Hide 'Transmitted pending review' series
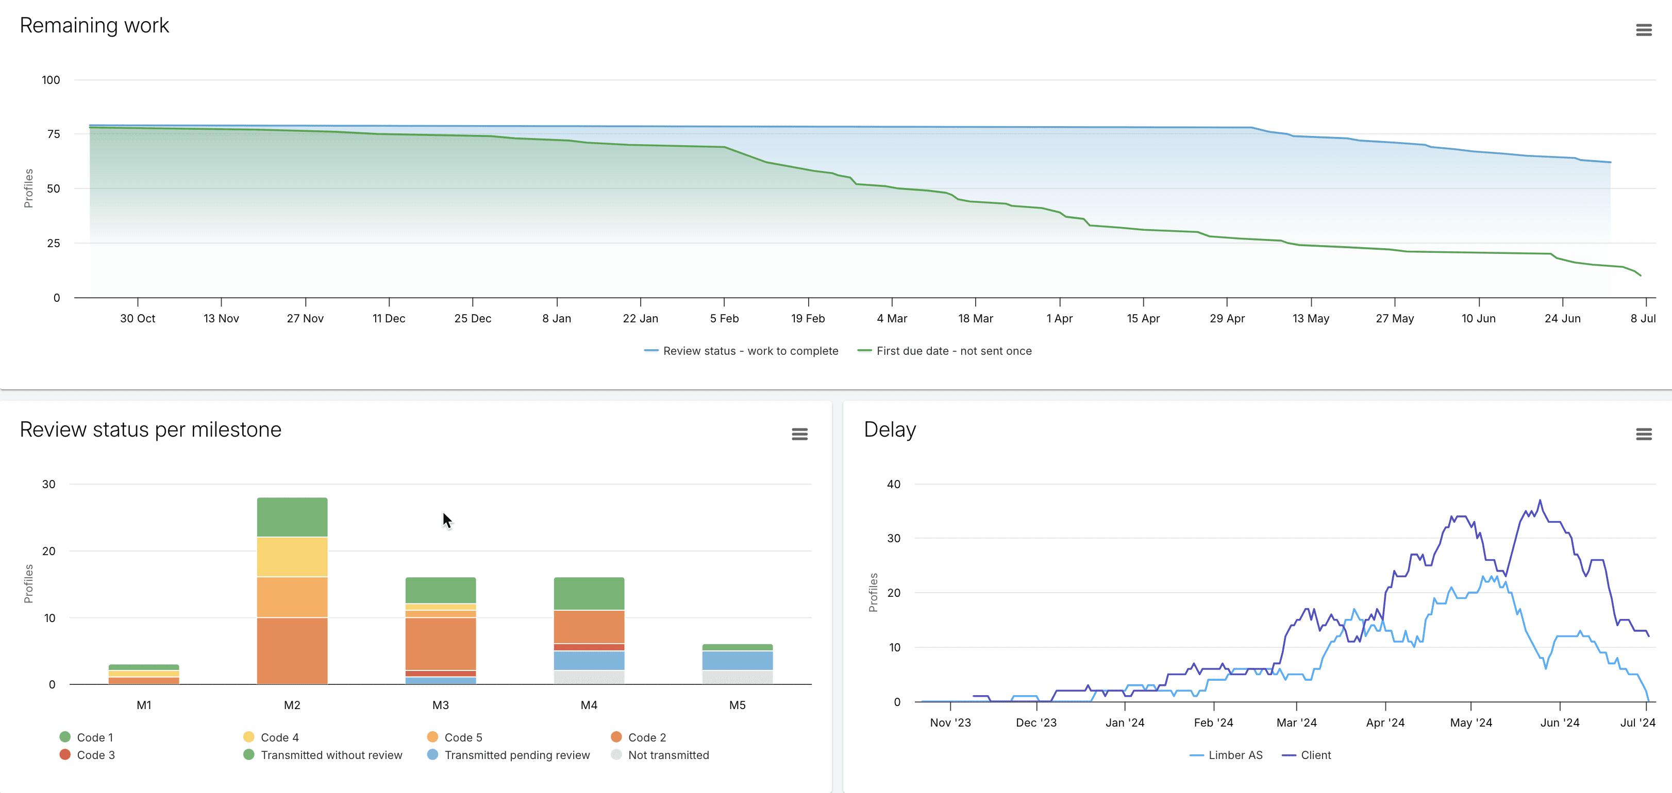Screen dimensions: 1672x793 click(516, 755)
